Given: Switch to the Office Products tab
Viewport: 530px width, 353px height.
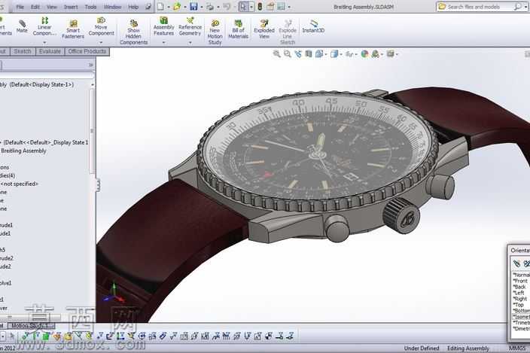Looking at the screenshot, I should tap(87, 51).
